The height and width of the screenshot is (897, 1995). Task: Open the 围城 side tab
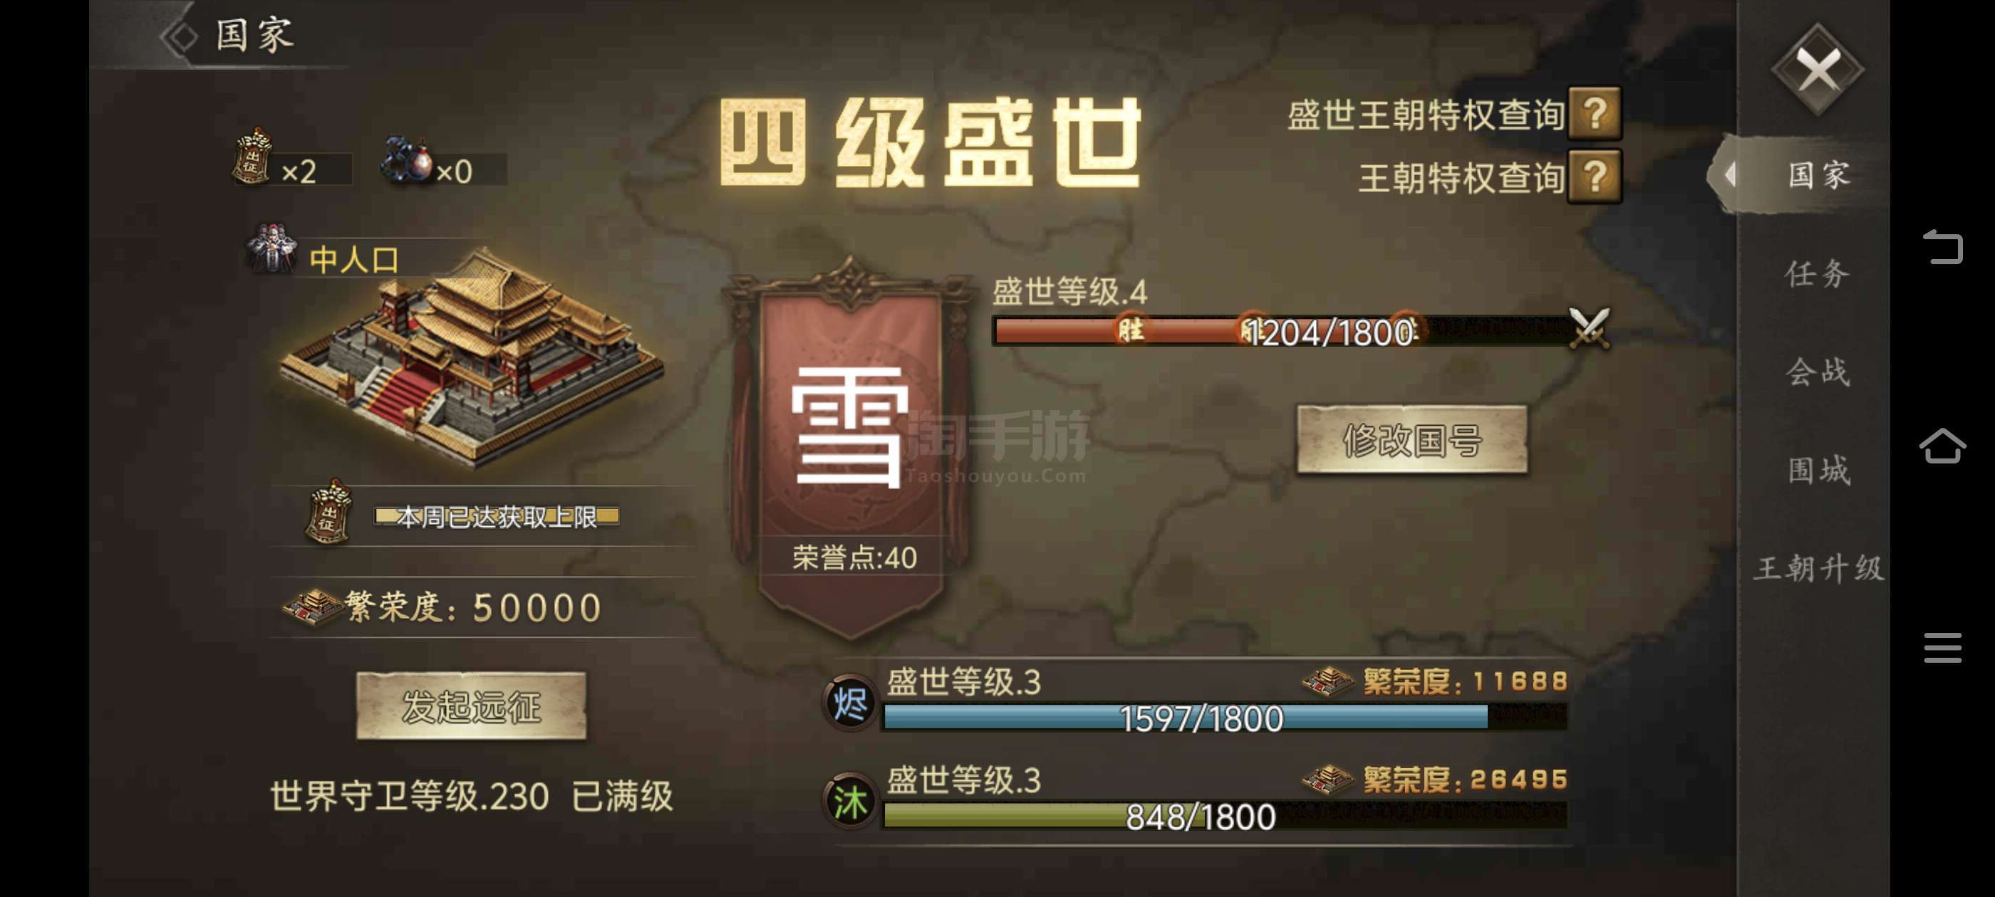coord(1817,471)
